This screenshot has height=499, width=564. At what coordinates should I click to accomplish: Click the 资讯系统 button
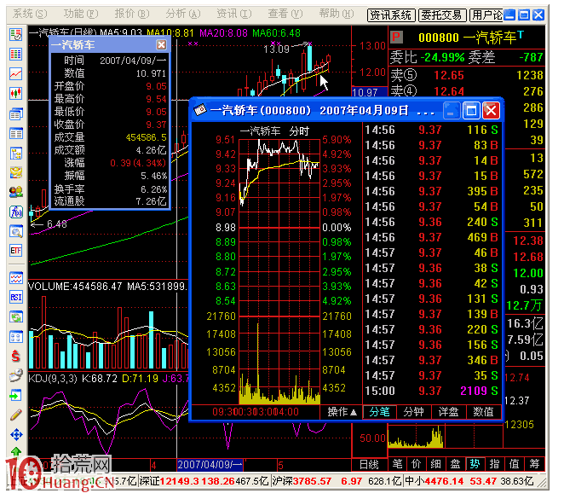(391, 15)
